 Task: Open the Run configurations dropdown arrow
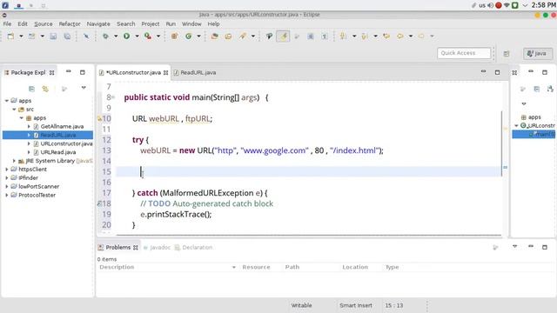tap(137, 37)
